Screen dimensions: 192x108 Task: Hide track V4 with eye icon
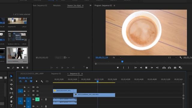coord(37,87)
